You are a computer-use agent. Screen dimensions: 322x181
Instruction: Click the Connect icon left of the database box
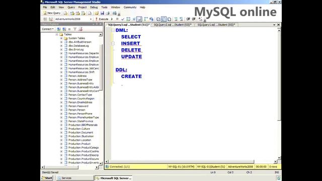point(45,19)
